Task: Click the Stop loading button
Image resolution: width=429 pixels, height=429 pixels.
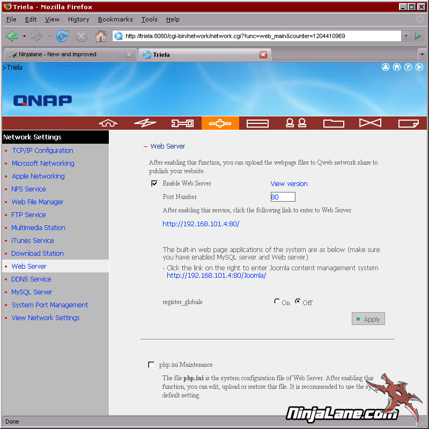Action: (x=82, y=36)
